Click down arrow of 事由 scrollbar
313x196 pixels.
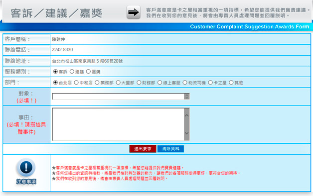[187, 133]
